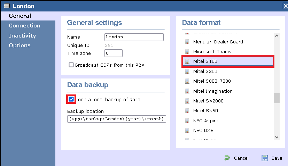Enable Broadcast CDRs from this PBX
This screenshot has width=288, height=166.
[71, 65]
